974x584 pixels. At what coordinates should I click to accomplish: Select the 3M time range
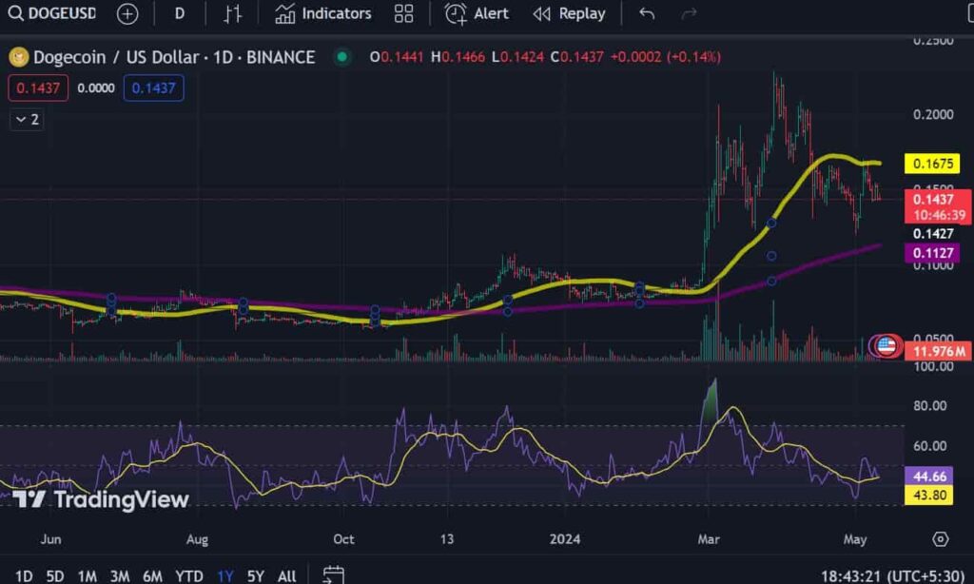[119, 576]
